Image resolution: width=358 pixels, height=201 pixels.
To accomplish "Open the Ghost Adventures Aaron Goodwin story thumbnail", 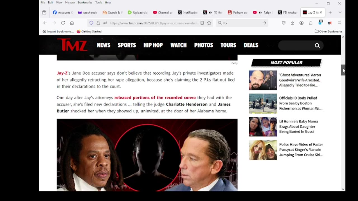I will tap(263, 80).
